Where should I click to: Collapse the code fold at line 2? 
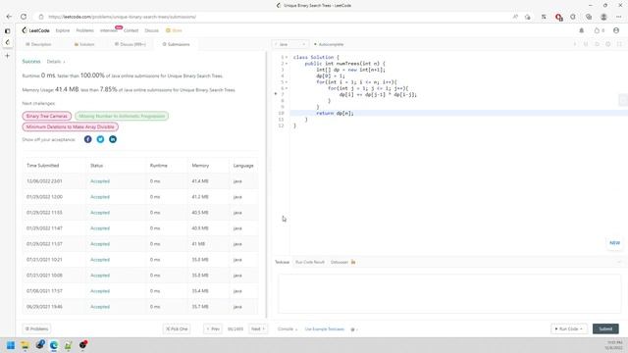[287, 63]
